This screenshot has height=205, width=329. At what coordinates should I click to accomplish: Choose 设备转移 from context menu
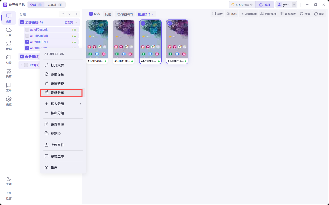point(64,83)
